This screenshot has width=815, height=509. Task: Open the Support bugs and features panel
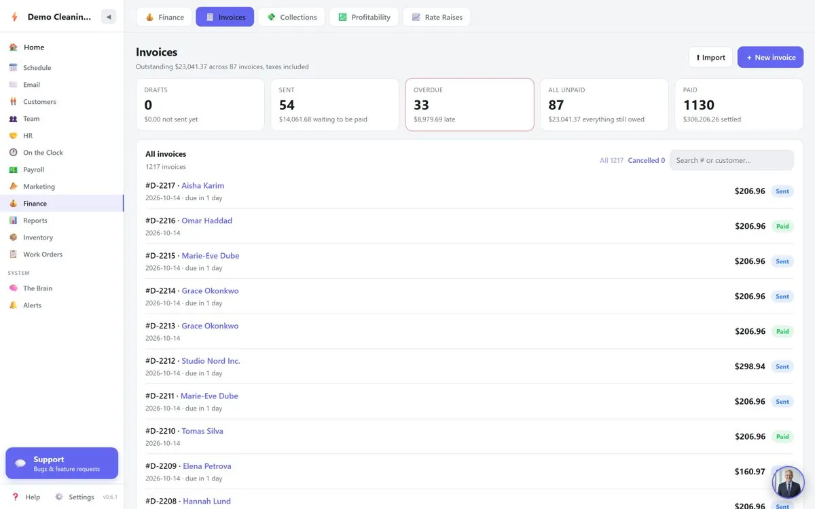62,464
